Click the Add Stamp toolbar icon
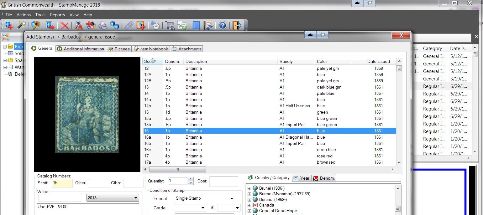Viewport: 483px width, 215px height. click(9, 25)
